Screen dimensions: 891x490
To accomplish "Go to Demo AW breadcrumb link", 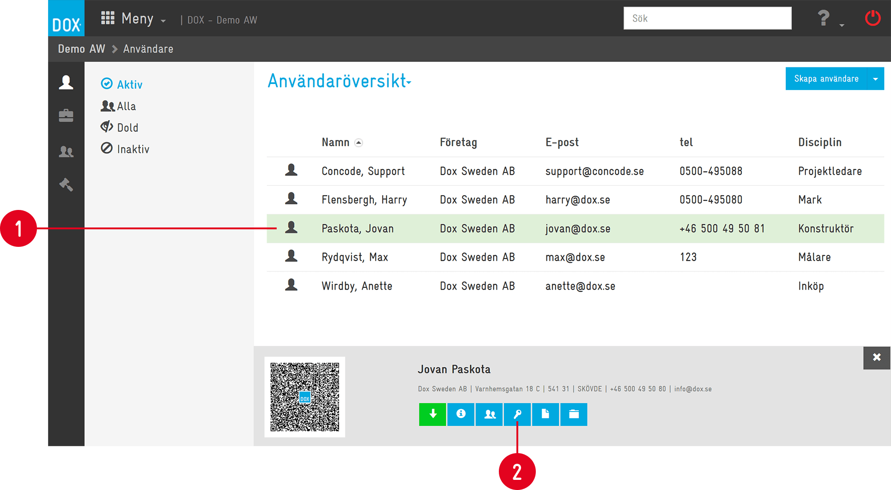I will 81,49.
